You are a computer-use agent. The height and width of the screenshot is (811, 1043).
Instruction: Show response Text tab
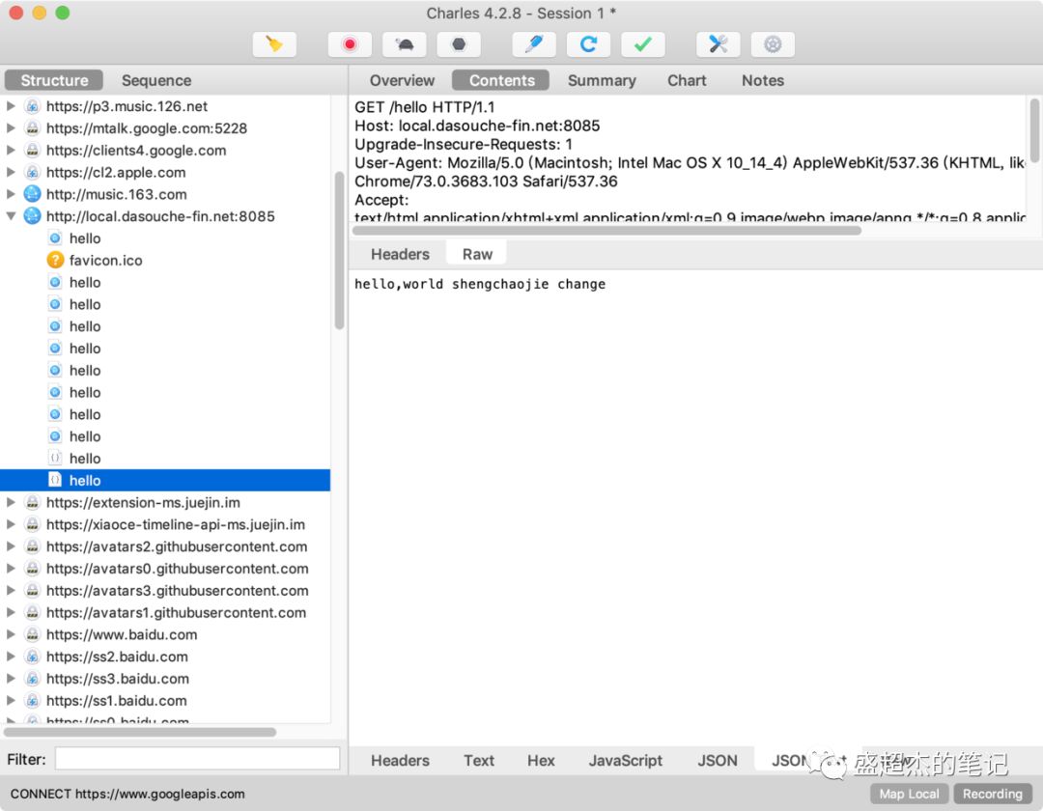[478, 761]
